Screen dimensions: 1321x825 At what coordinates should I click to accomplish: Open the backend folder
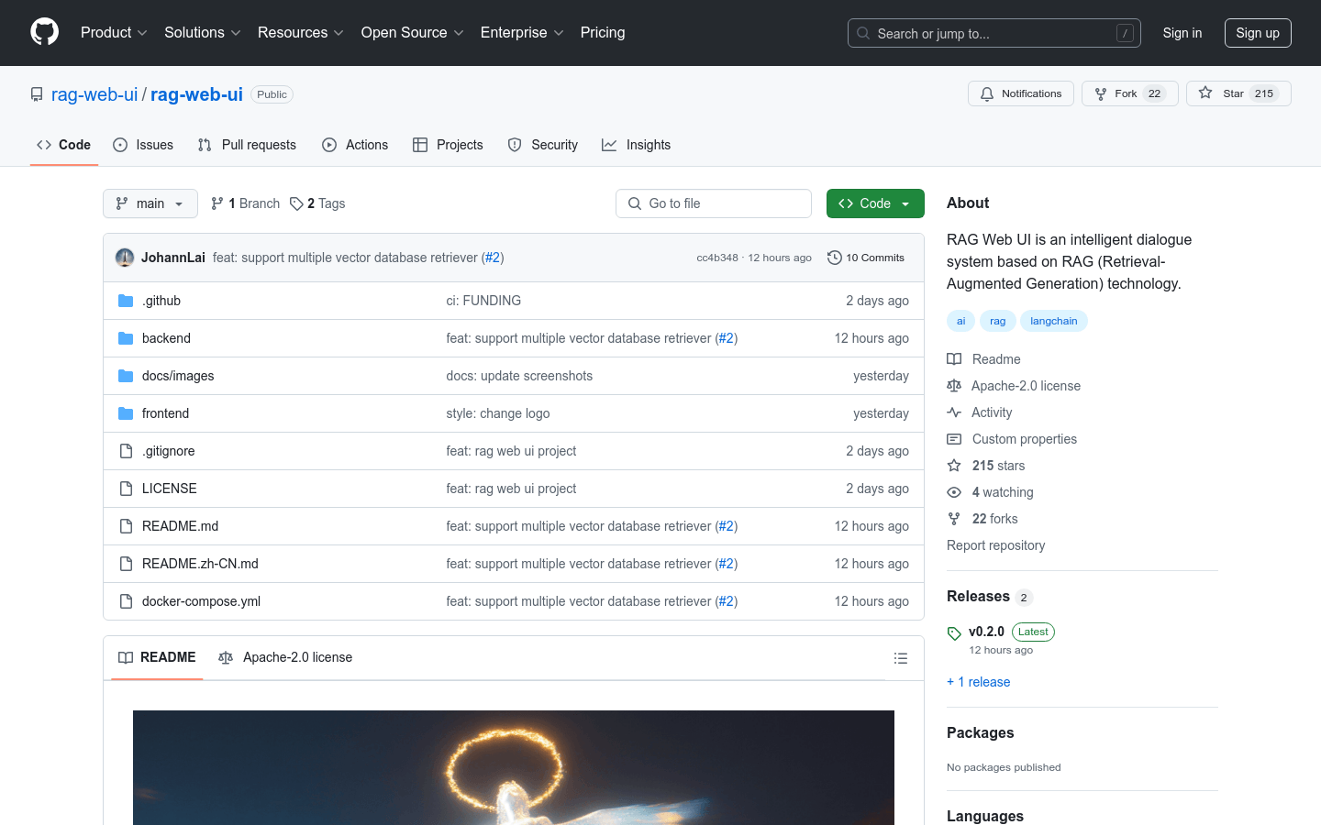[x=166, y=338]
